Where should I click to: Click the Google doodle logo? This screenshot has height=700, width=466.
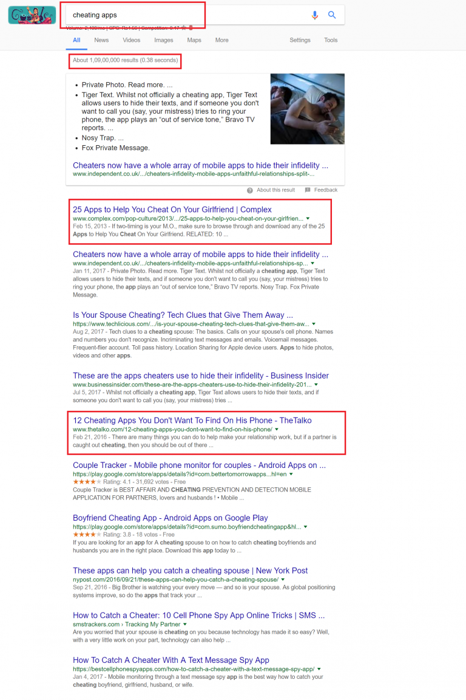(x=32, y=15)
